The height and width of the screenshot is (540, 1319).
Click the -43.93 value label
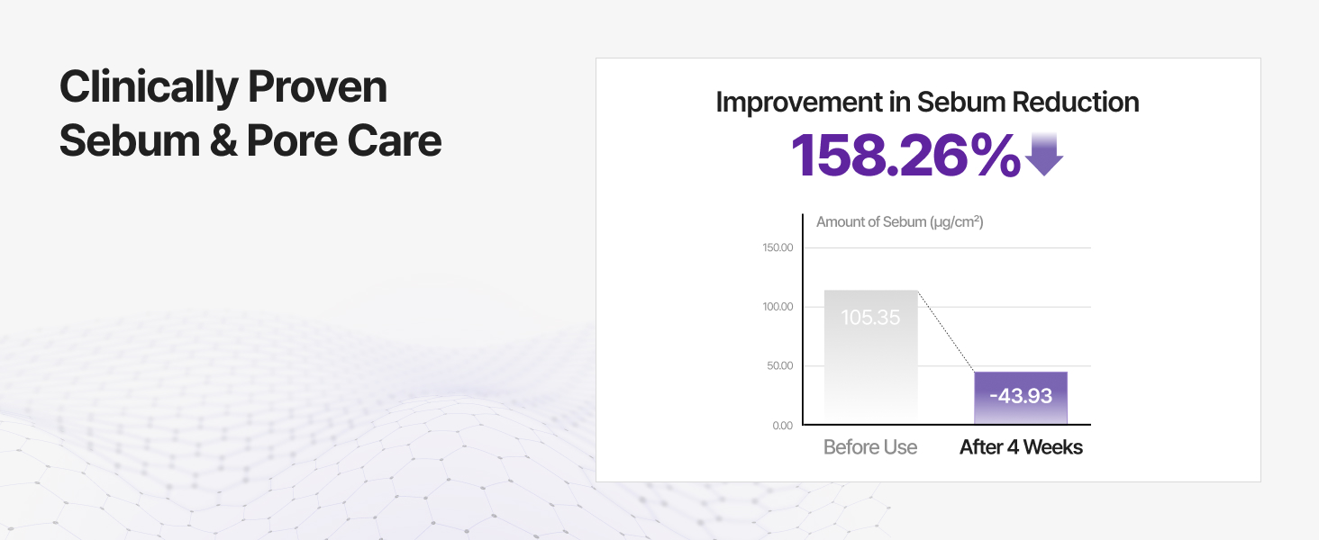click(1021, 396)
